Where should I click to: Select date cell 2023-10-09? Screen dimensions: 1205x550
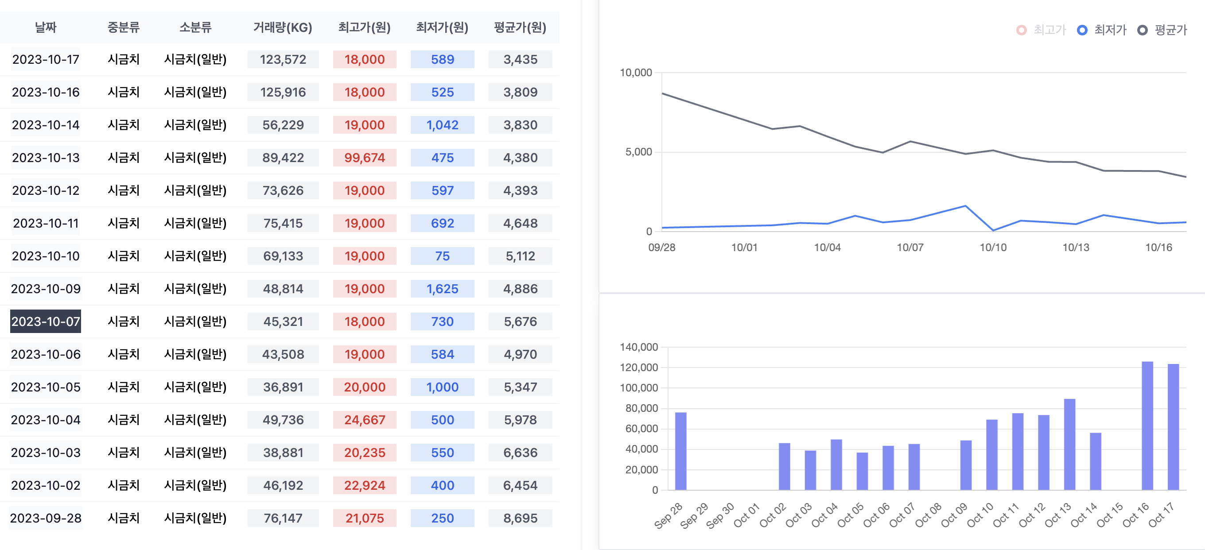pyautogui.click(x=46, y=289)
